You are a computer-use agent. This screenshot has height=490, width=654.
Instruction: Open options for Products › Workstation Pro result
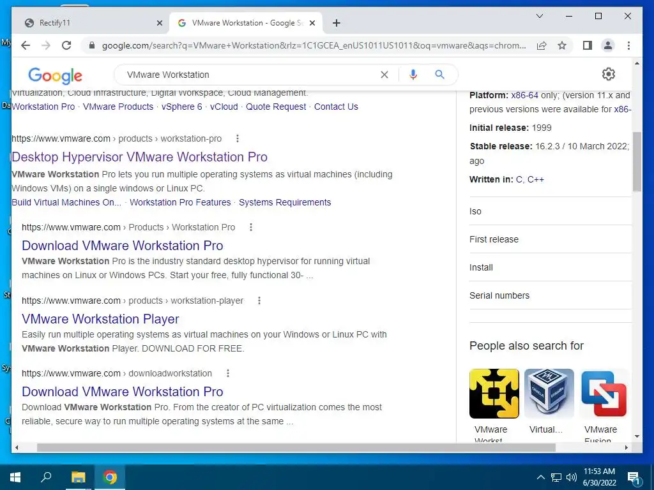(250, 227)
